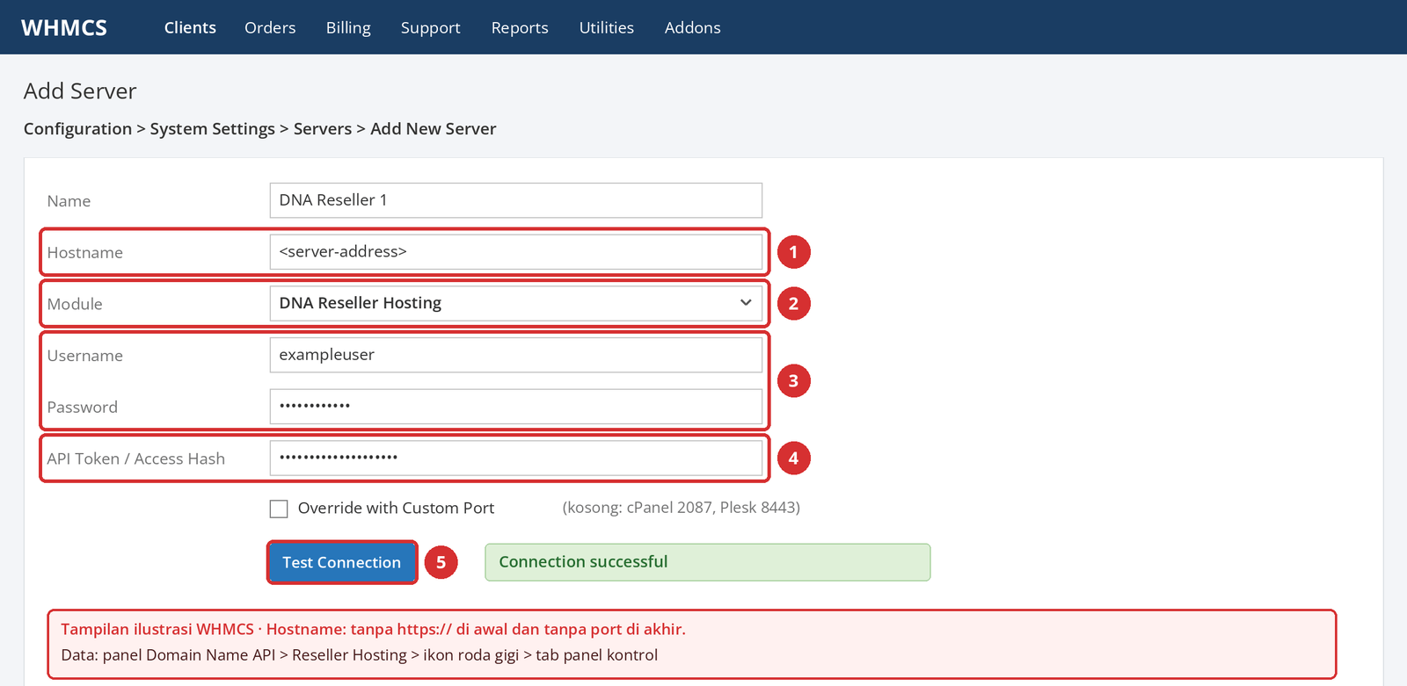
Task: Enable Override with Custom Port checkbox
Action: point(279,509)
